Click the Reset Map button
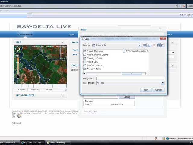 point(36,90)
